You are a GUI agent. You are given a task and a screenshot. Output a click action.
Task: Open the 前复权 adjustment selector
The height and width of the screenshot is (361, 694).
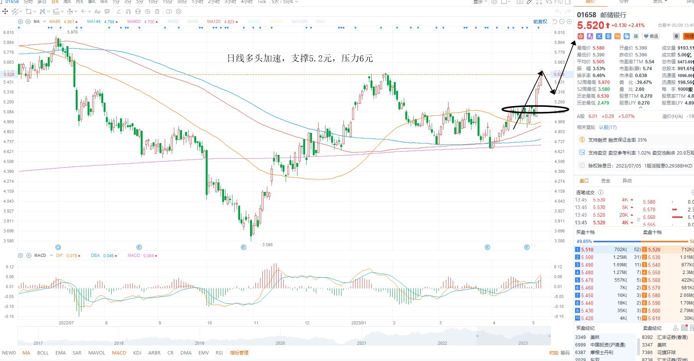point(540,21)
